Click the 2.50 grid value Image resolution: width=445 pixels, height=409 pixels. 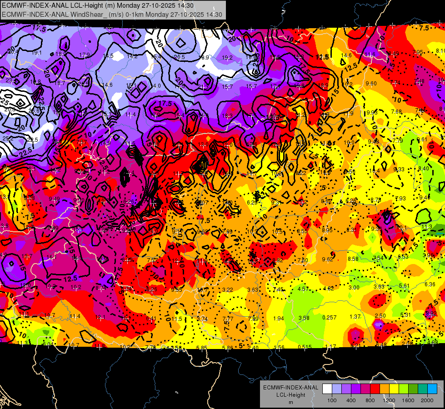click(380, 316)
